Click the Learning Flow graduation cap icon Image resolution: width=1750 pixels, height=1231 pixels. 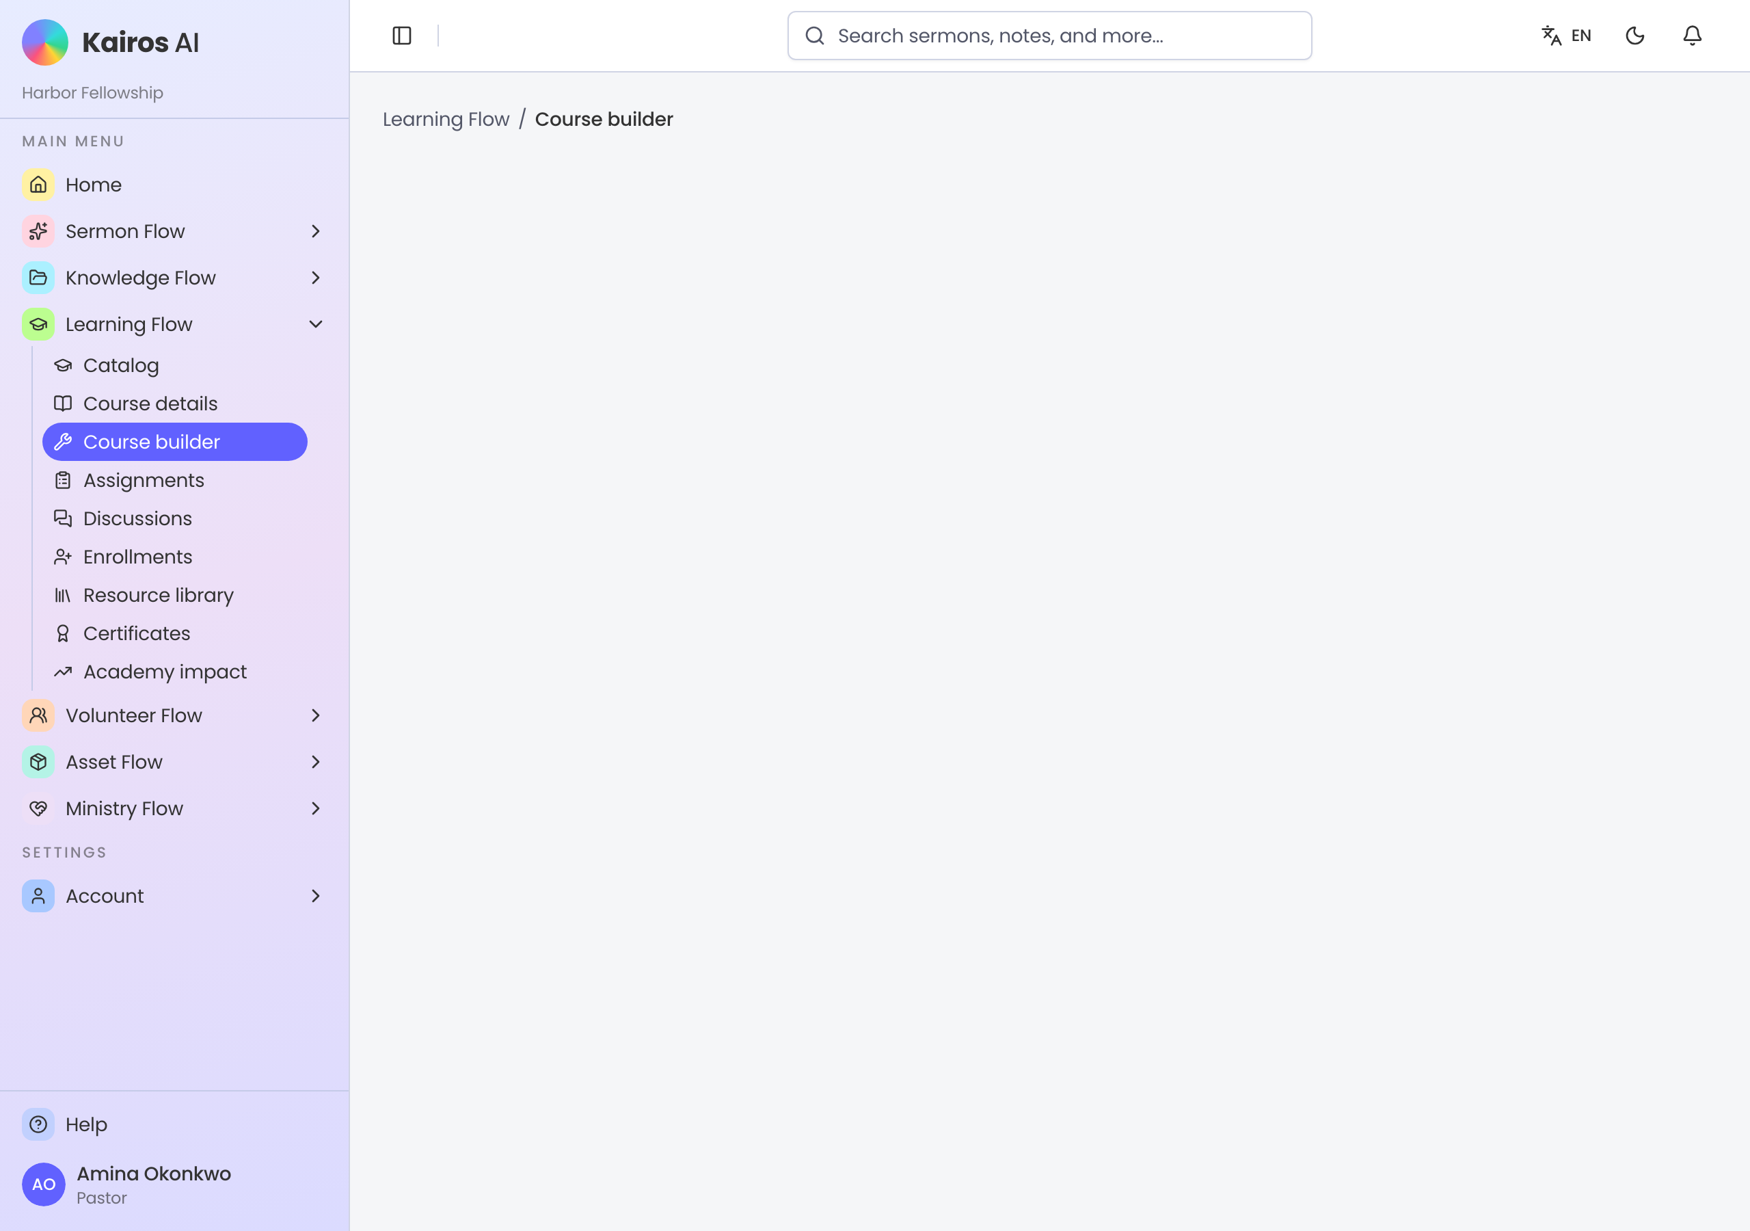coord(38,324)
